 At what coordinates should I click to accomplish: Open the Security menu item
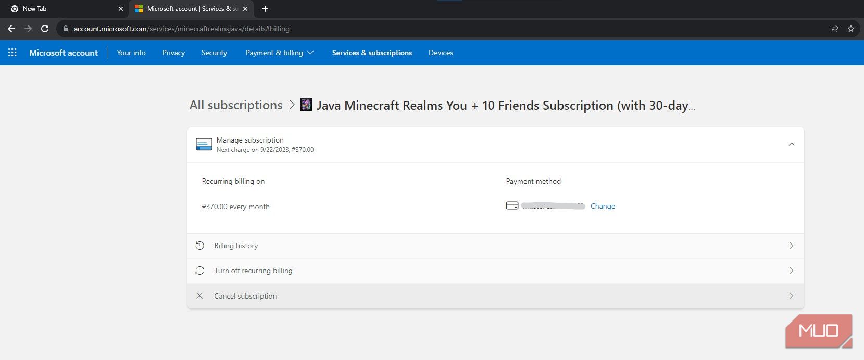point(214,53)
